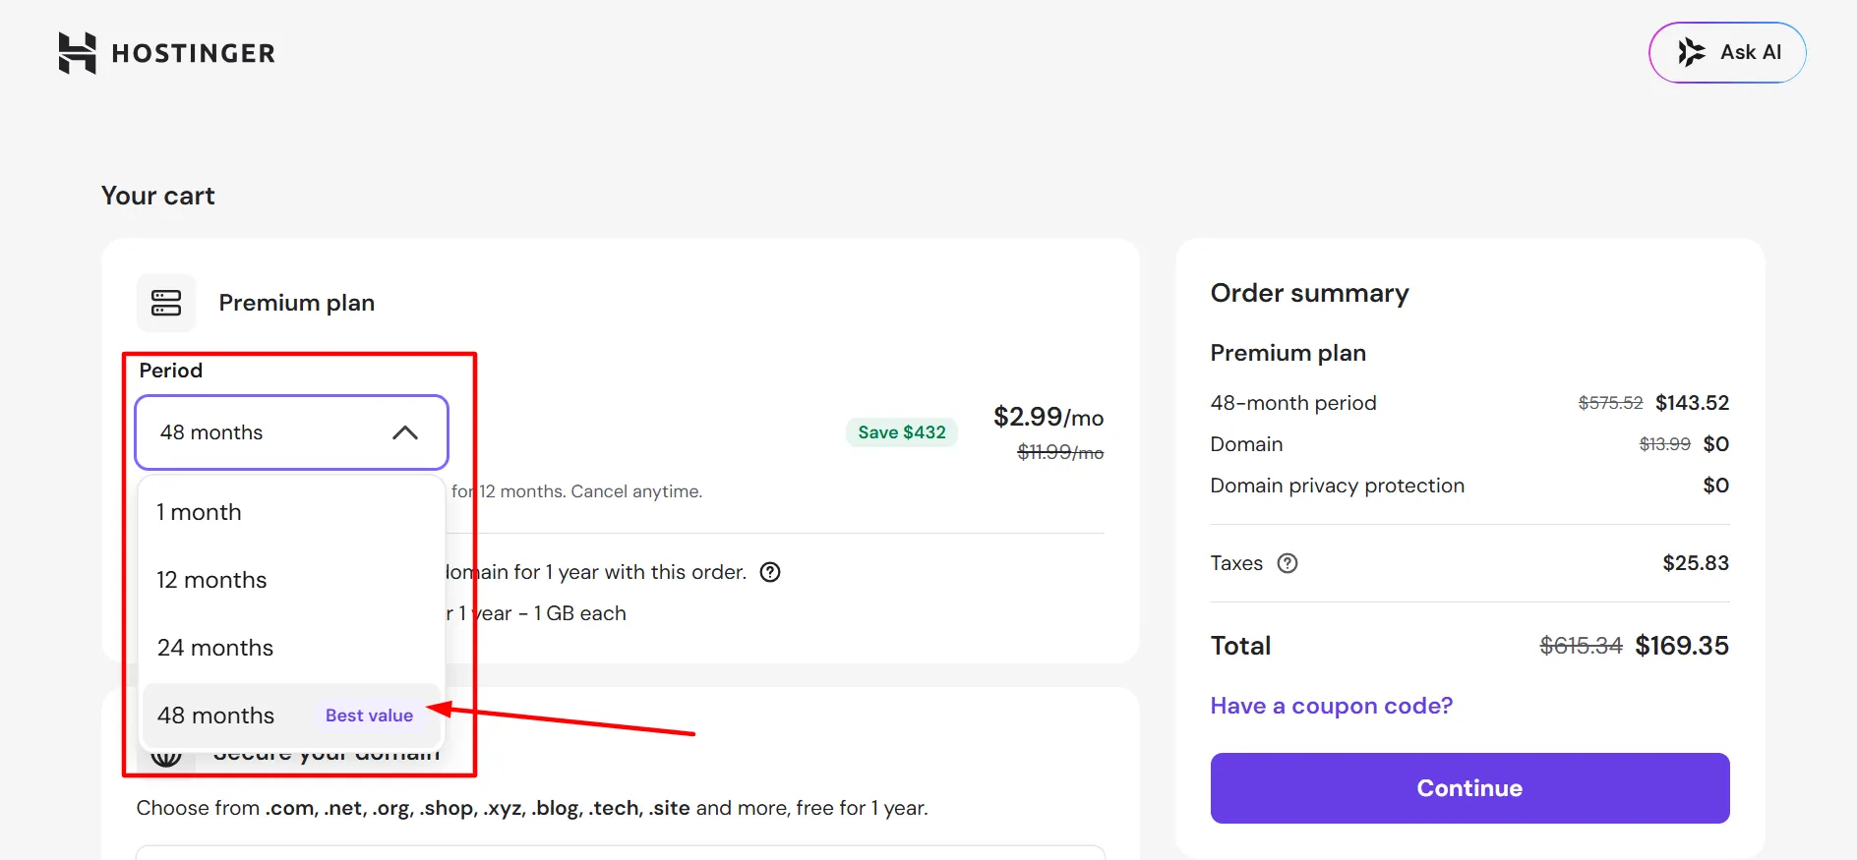Click the 48-month period label
Image resolution: width=1857 pixels, height=860 pixels.
click(x=1293, y=403)
